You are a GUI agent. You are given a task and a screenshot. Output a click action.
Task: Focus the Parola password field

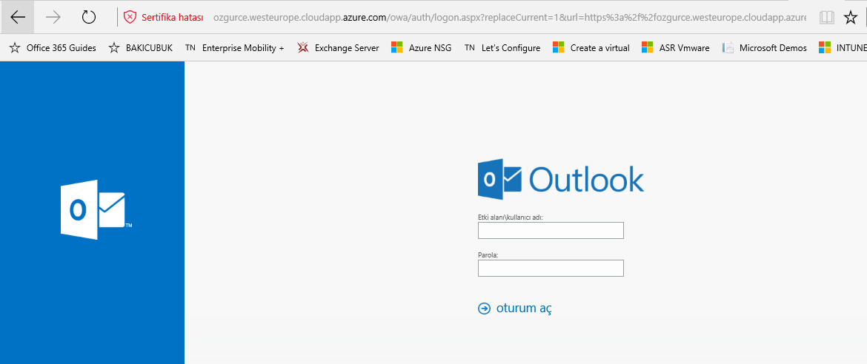pos(551,268)
